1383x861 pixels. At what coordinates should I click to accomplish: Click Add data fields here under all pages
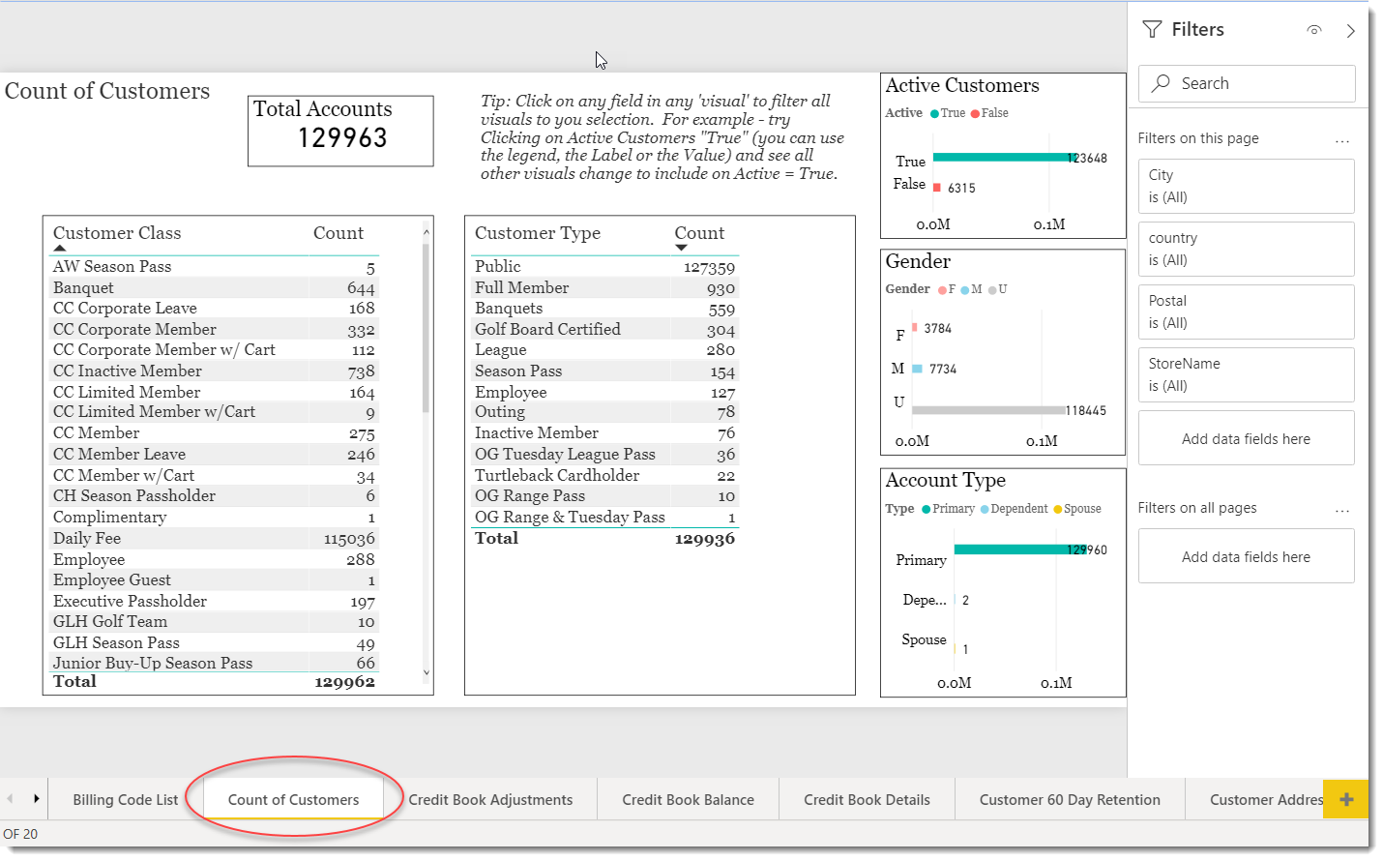pos(1246,557)
